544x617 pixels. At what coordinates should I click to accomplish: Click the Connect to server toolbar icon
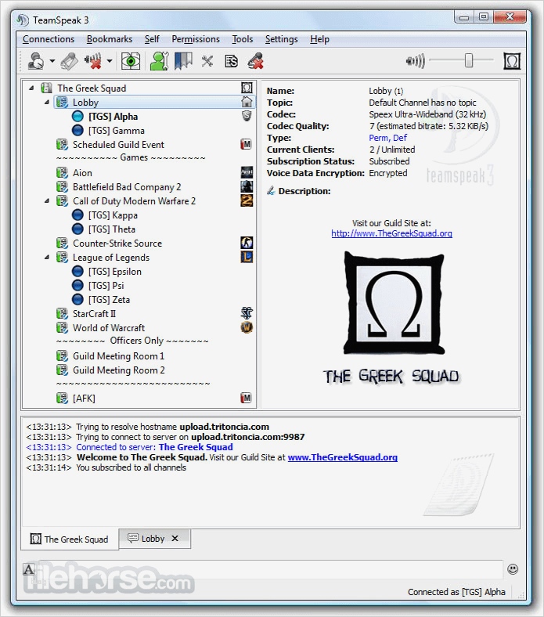[36, 61]
